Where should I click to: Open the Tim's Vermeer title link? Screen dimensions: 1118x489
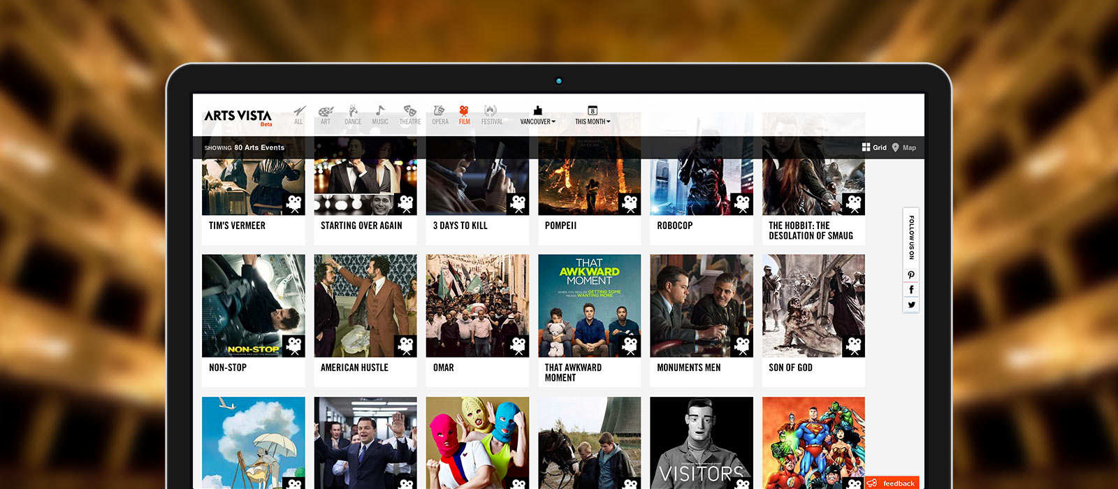coord(237,226)
